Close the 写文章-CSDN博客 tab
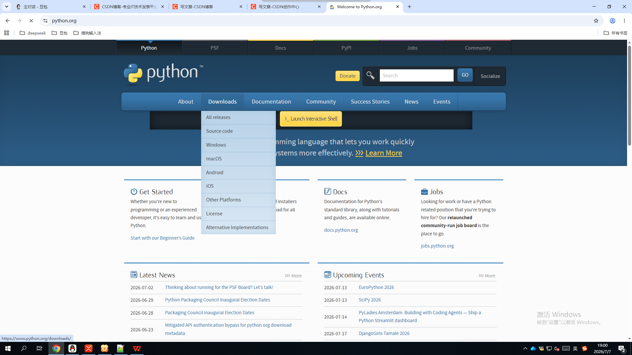This screenshot has width=632, height=355. tap(241, 7)
